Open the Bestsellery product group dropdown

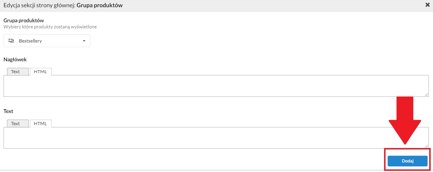(47, 41)
